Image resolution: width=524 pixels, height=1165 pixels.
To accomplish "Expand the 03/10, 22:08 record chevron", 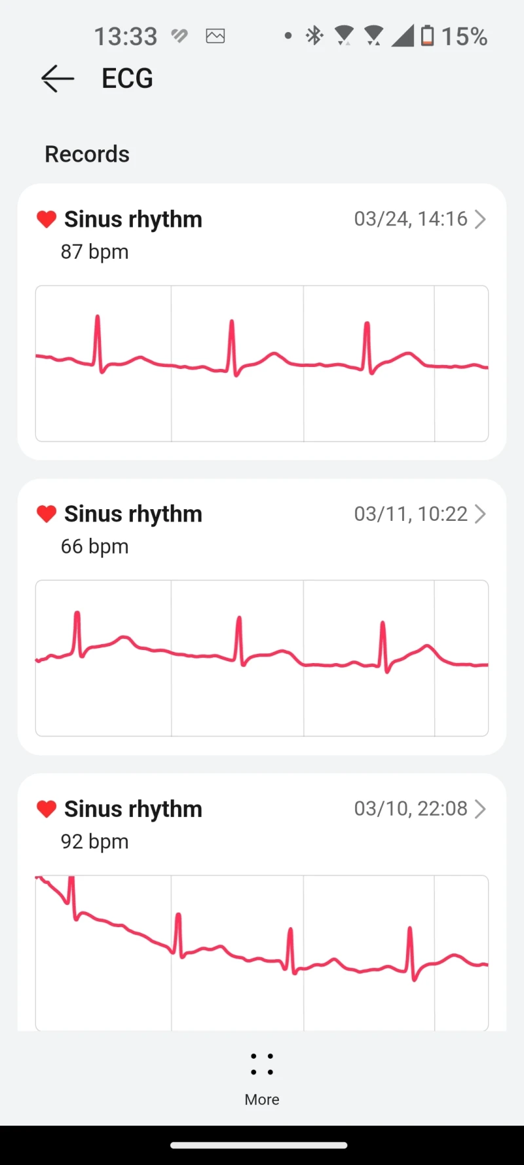I will tap(480, 809).
